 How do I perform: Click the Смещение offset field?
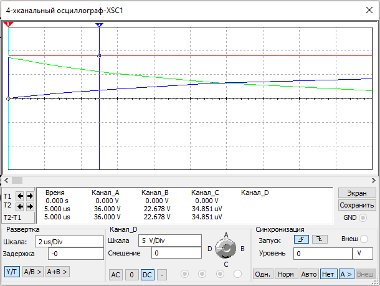point(176,253)
